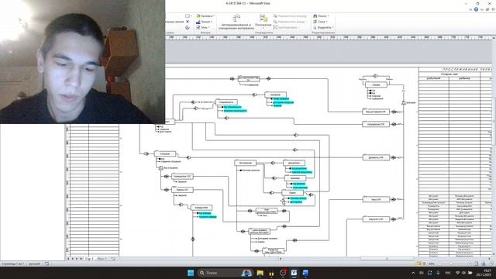496x279 pixels.
Task: Open File Explorer from taskbar
Action: [260, 273]
